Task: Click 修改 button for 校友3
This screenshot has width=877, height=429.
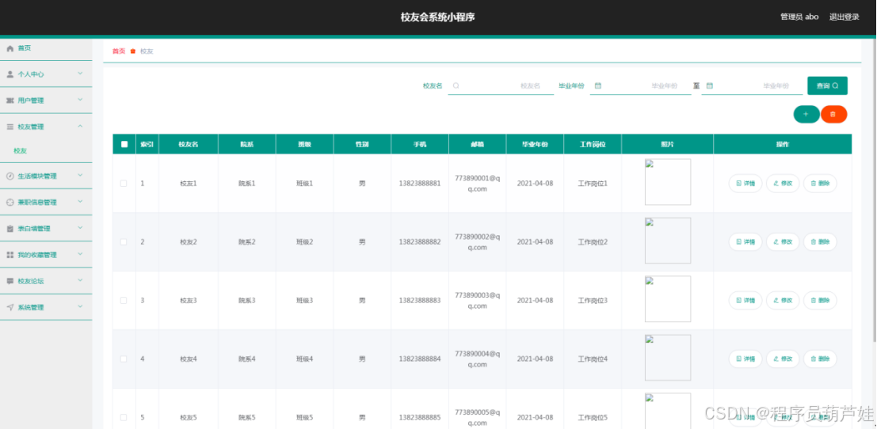Action: tap(783, 301)
